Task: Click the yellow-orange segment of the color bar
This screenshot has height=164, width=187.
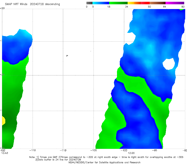Action: pyautogui.click(x=134, y=3)
